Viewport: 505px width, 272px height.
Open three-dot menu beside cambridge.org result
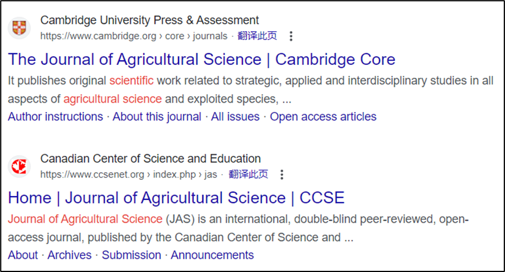pos(291,36)
